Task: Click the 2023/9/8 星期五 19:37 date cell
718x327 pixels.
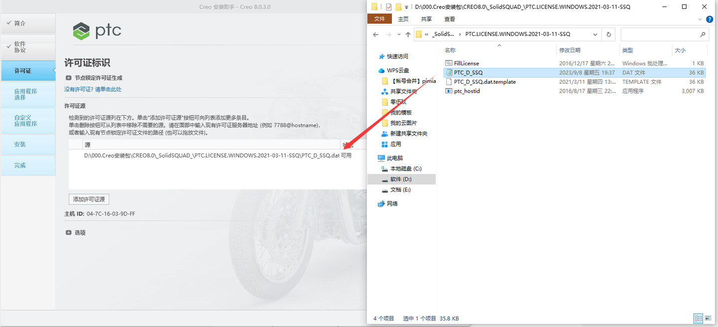Action: coord(587,72)
